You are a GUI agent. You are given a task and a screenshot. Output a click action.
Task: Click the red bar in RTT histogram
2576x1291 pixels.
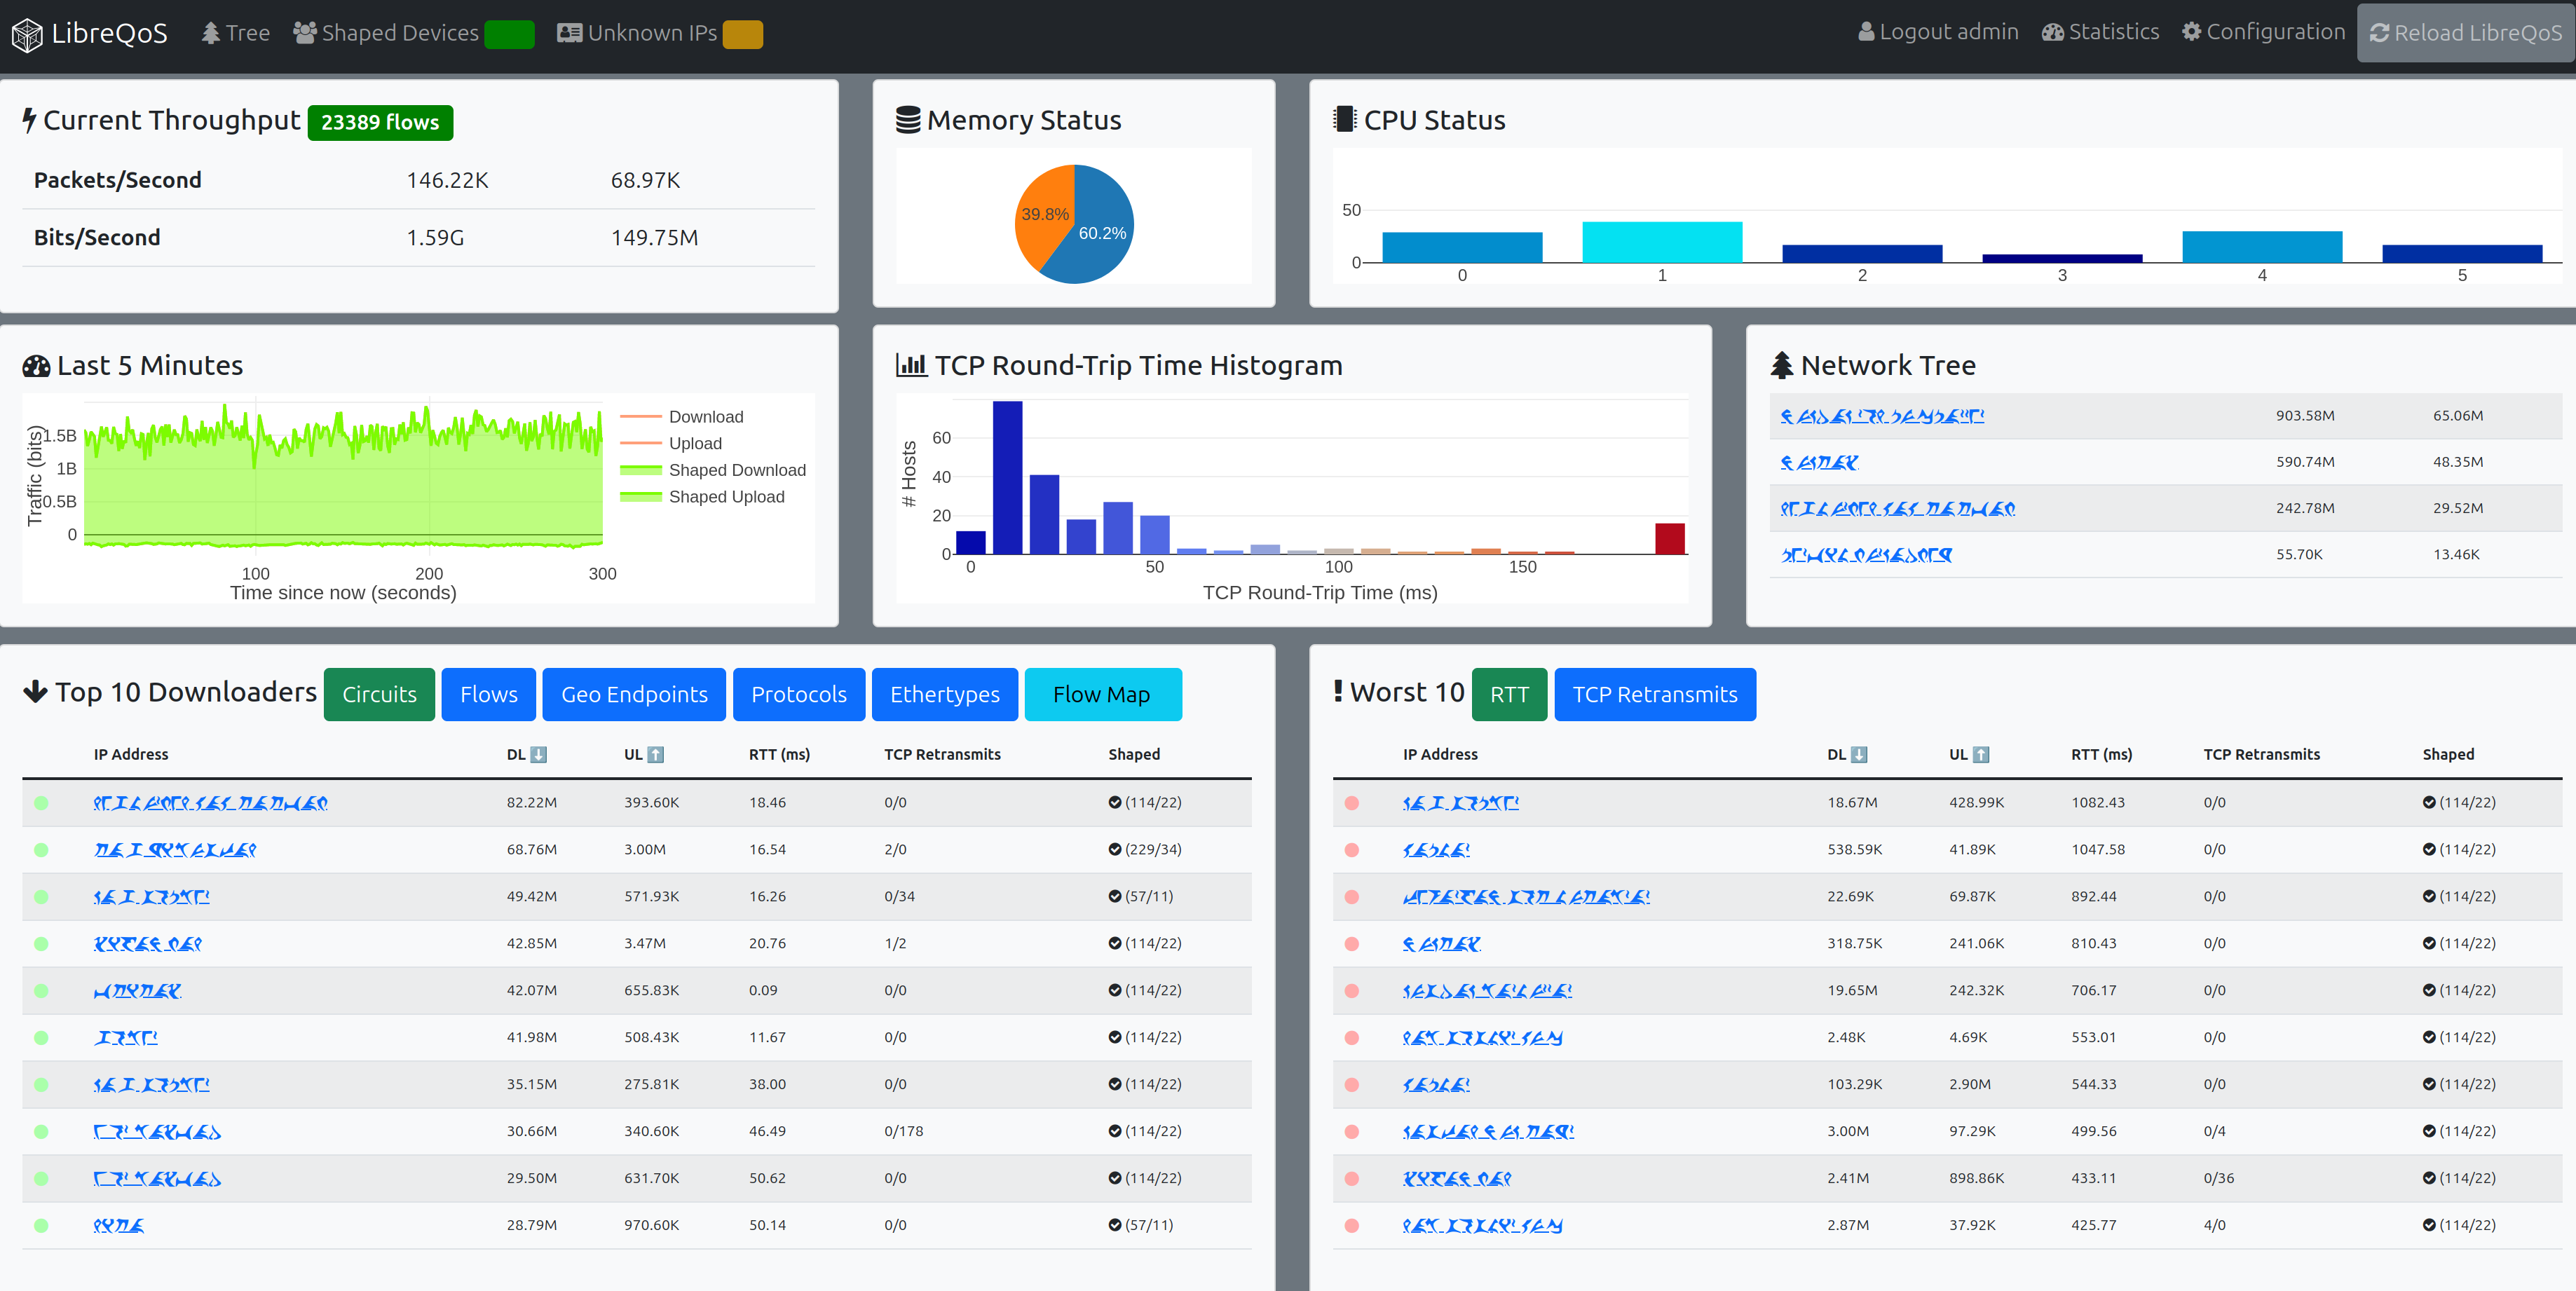1669,538
